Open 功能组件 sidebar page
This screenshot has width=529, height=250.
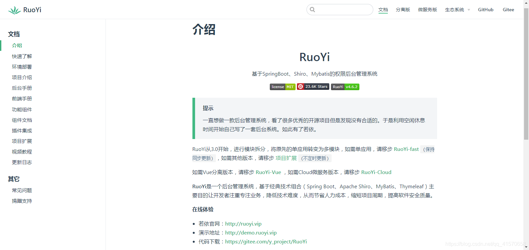[x=22, y=110]
